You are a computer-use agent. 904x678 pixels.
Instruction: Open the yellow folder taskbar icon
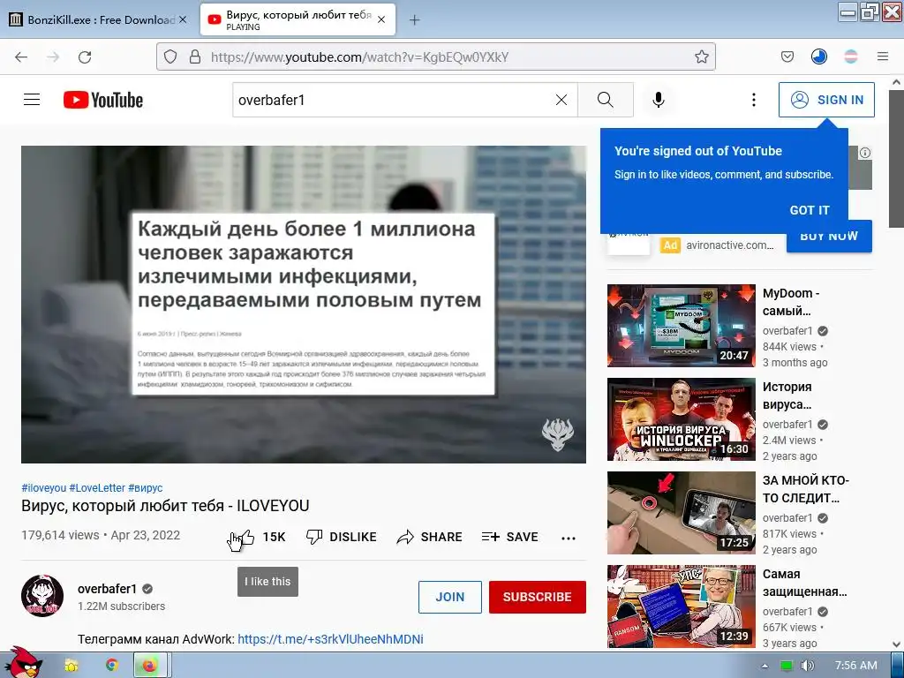[x=71, y=666]
